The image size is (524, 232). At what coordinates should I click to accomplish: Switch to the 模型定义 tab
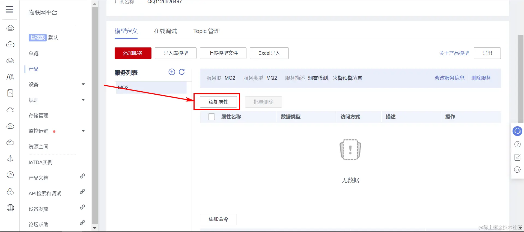(126, 31)
